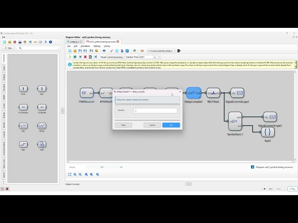This screenshot has width=298, height=223.
Task: Click OK in the DelayComplex1 dialog
Action: [x=171, y=125]
